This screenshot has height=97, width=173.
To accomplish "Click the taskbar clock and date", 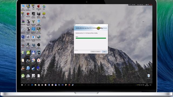I will [x=147, y=85].
